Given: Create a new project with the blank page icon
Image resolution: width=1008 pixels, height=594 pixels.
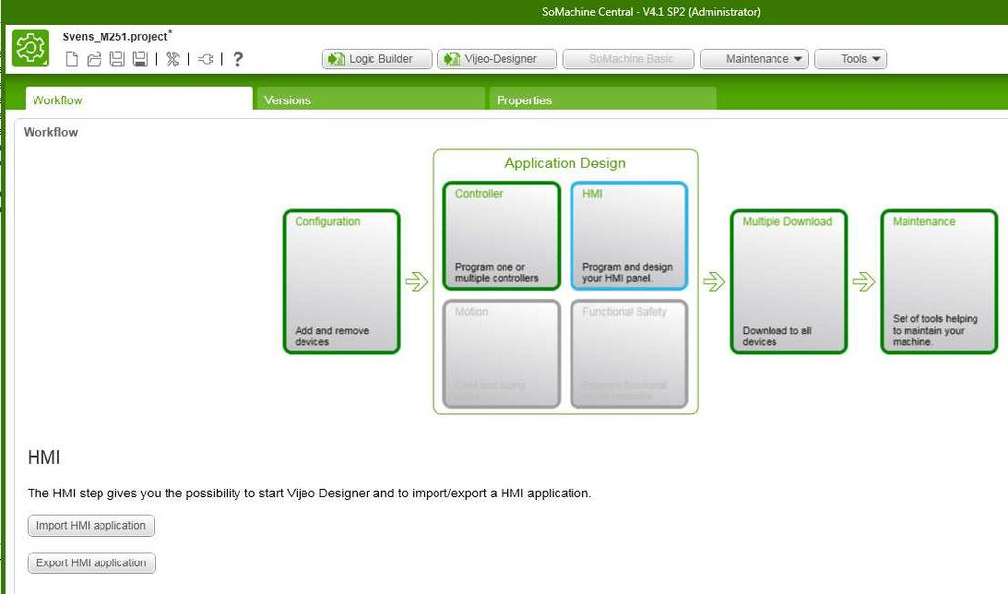Looking at the screenshot, I should pos(72,59).
